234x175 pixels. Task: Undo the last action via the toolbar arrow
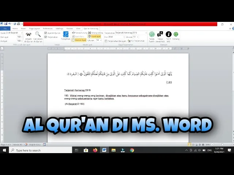coord(10,24)
